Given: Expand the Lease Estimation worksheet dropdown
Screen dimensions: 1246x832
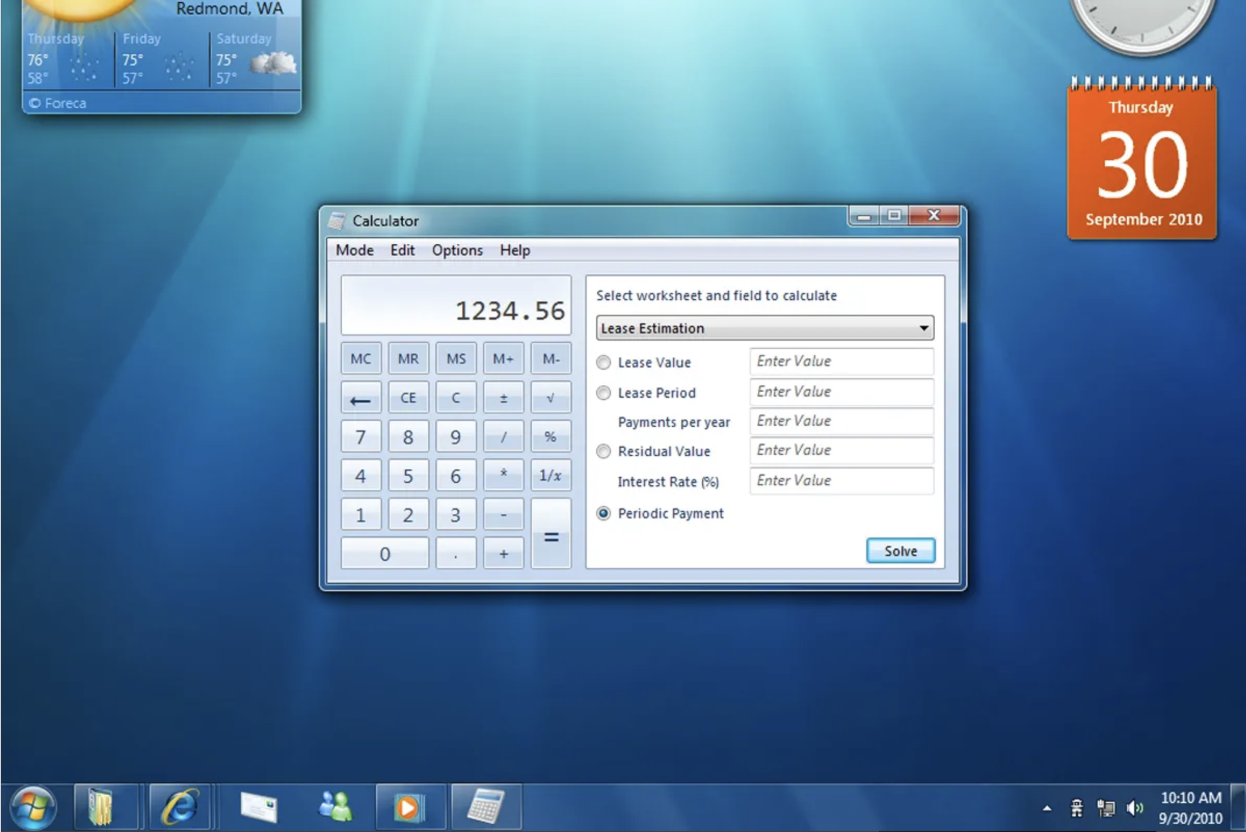Looking at the screenshot, I should tap(765, 328).
